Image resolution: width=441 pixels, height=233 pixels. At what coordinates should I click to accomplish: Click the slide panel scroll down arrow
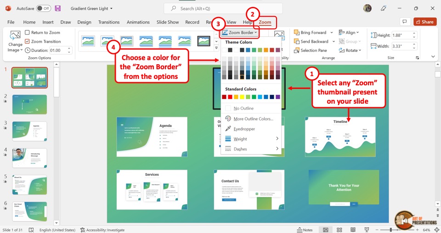[x=56, y=223]
